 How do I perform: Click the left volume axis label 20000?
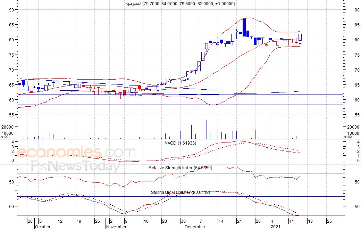(x=8, y=127)
